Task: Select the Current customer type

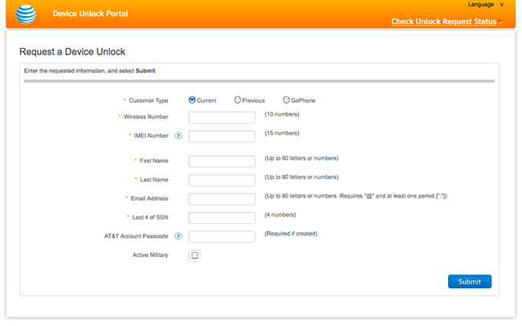Action: (192, 100)
